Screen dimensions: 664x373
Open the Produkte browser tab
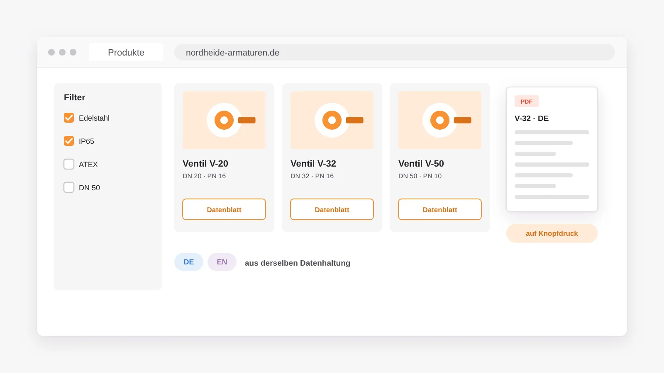[x=126, y=53]
